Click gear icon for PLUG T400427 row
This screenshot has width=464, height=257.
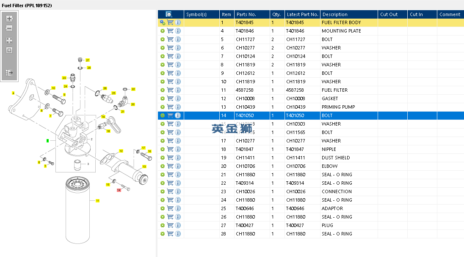(x=163, y=225)
